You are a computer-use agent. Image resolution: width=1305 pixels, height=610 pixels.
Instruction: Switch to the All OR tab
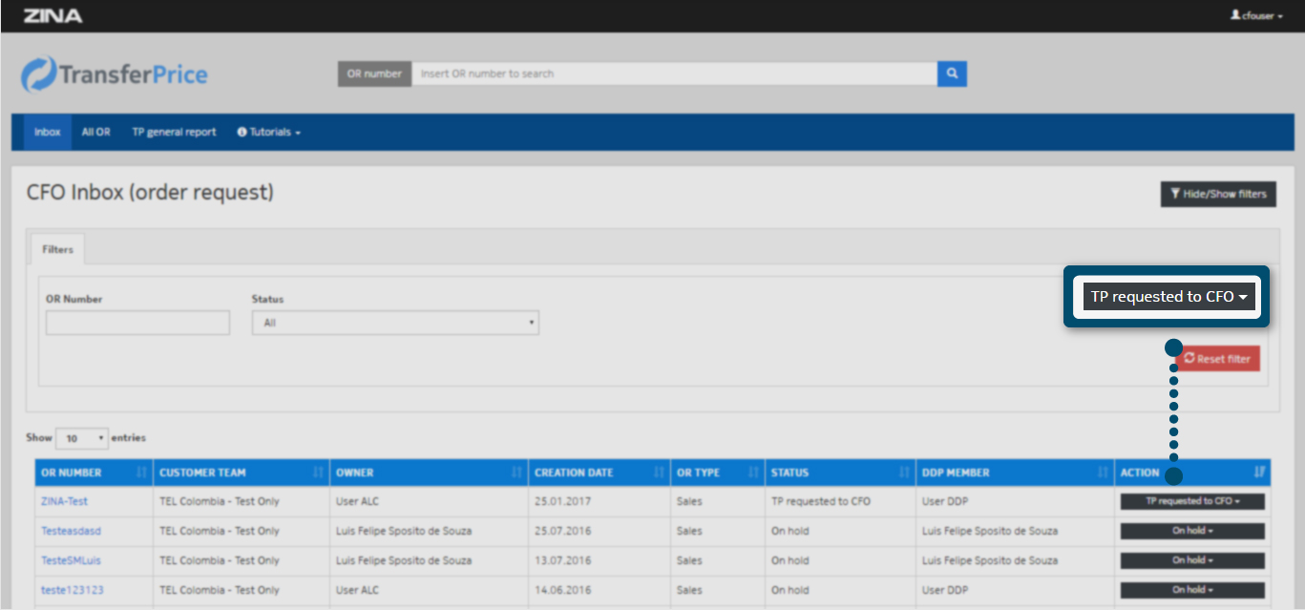(x=95, y=132)
